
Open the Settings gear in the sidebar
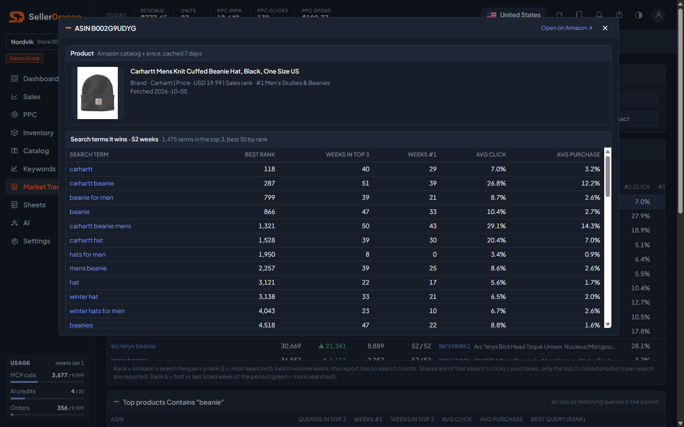pos(14,241)
